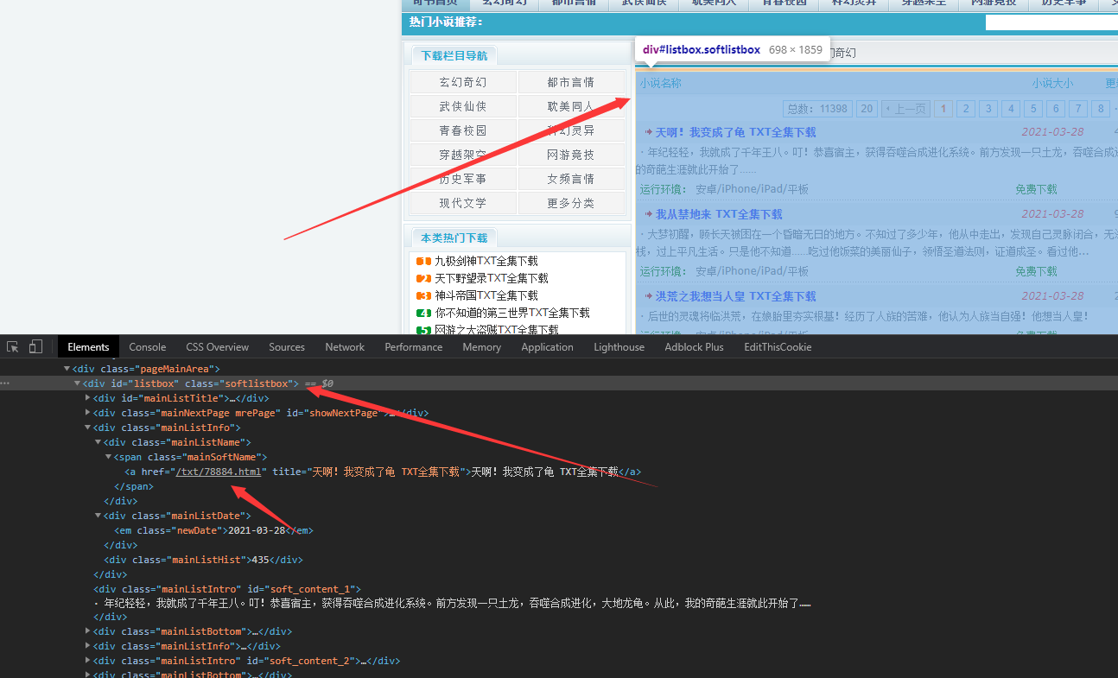This screenshot has height=678, width=1118.
Task: Open novel 天啊！我变成了龟 TXT全集下载
Action: click(735, 132)
